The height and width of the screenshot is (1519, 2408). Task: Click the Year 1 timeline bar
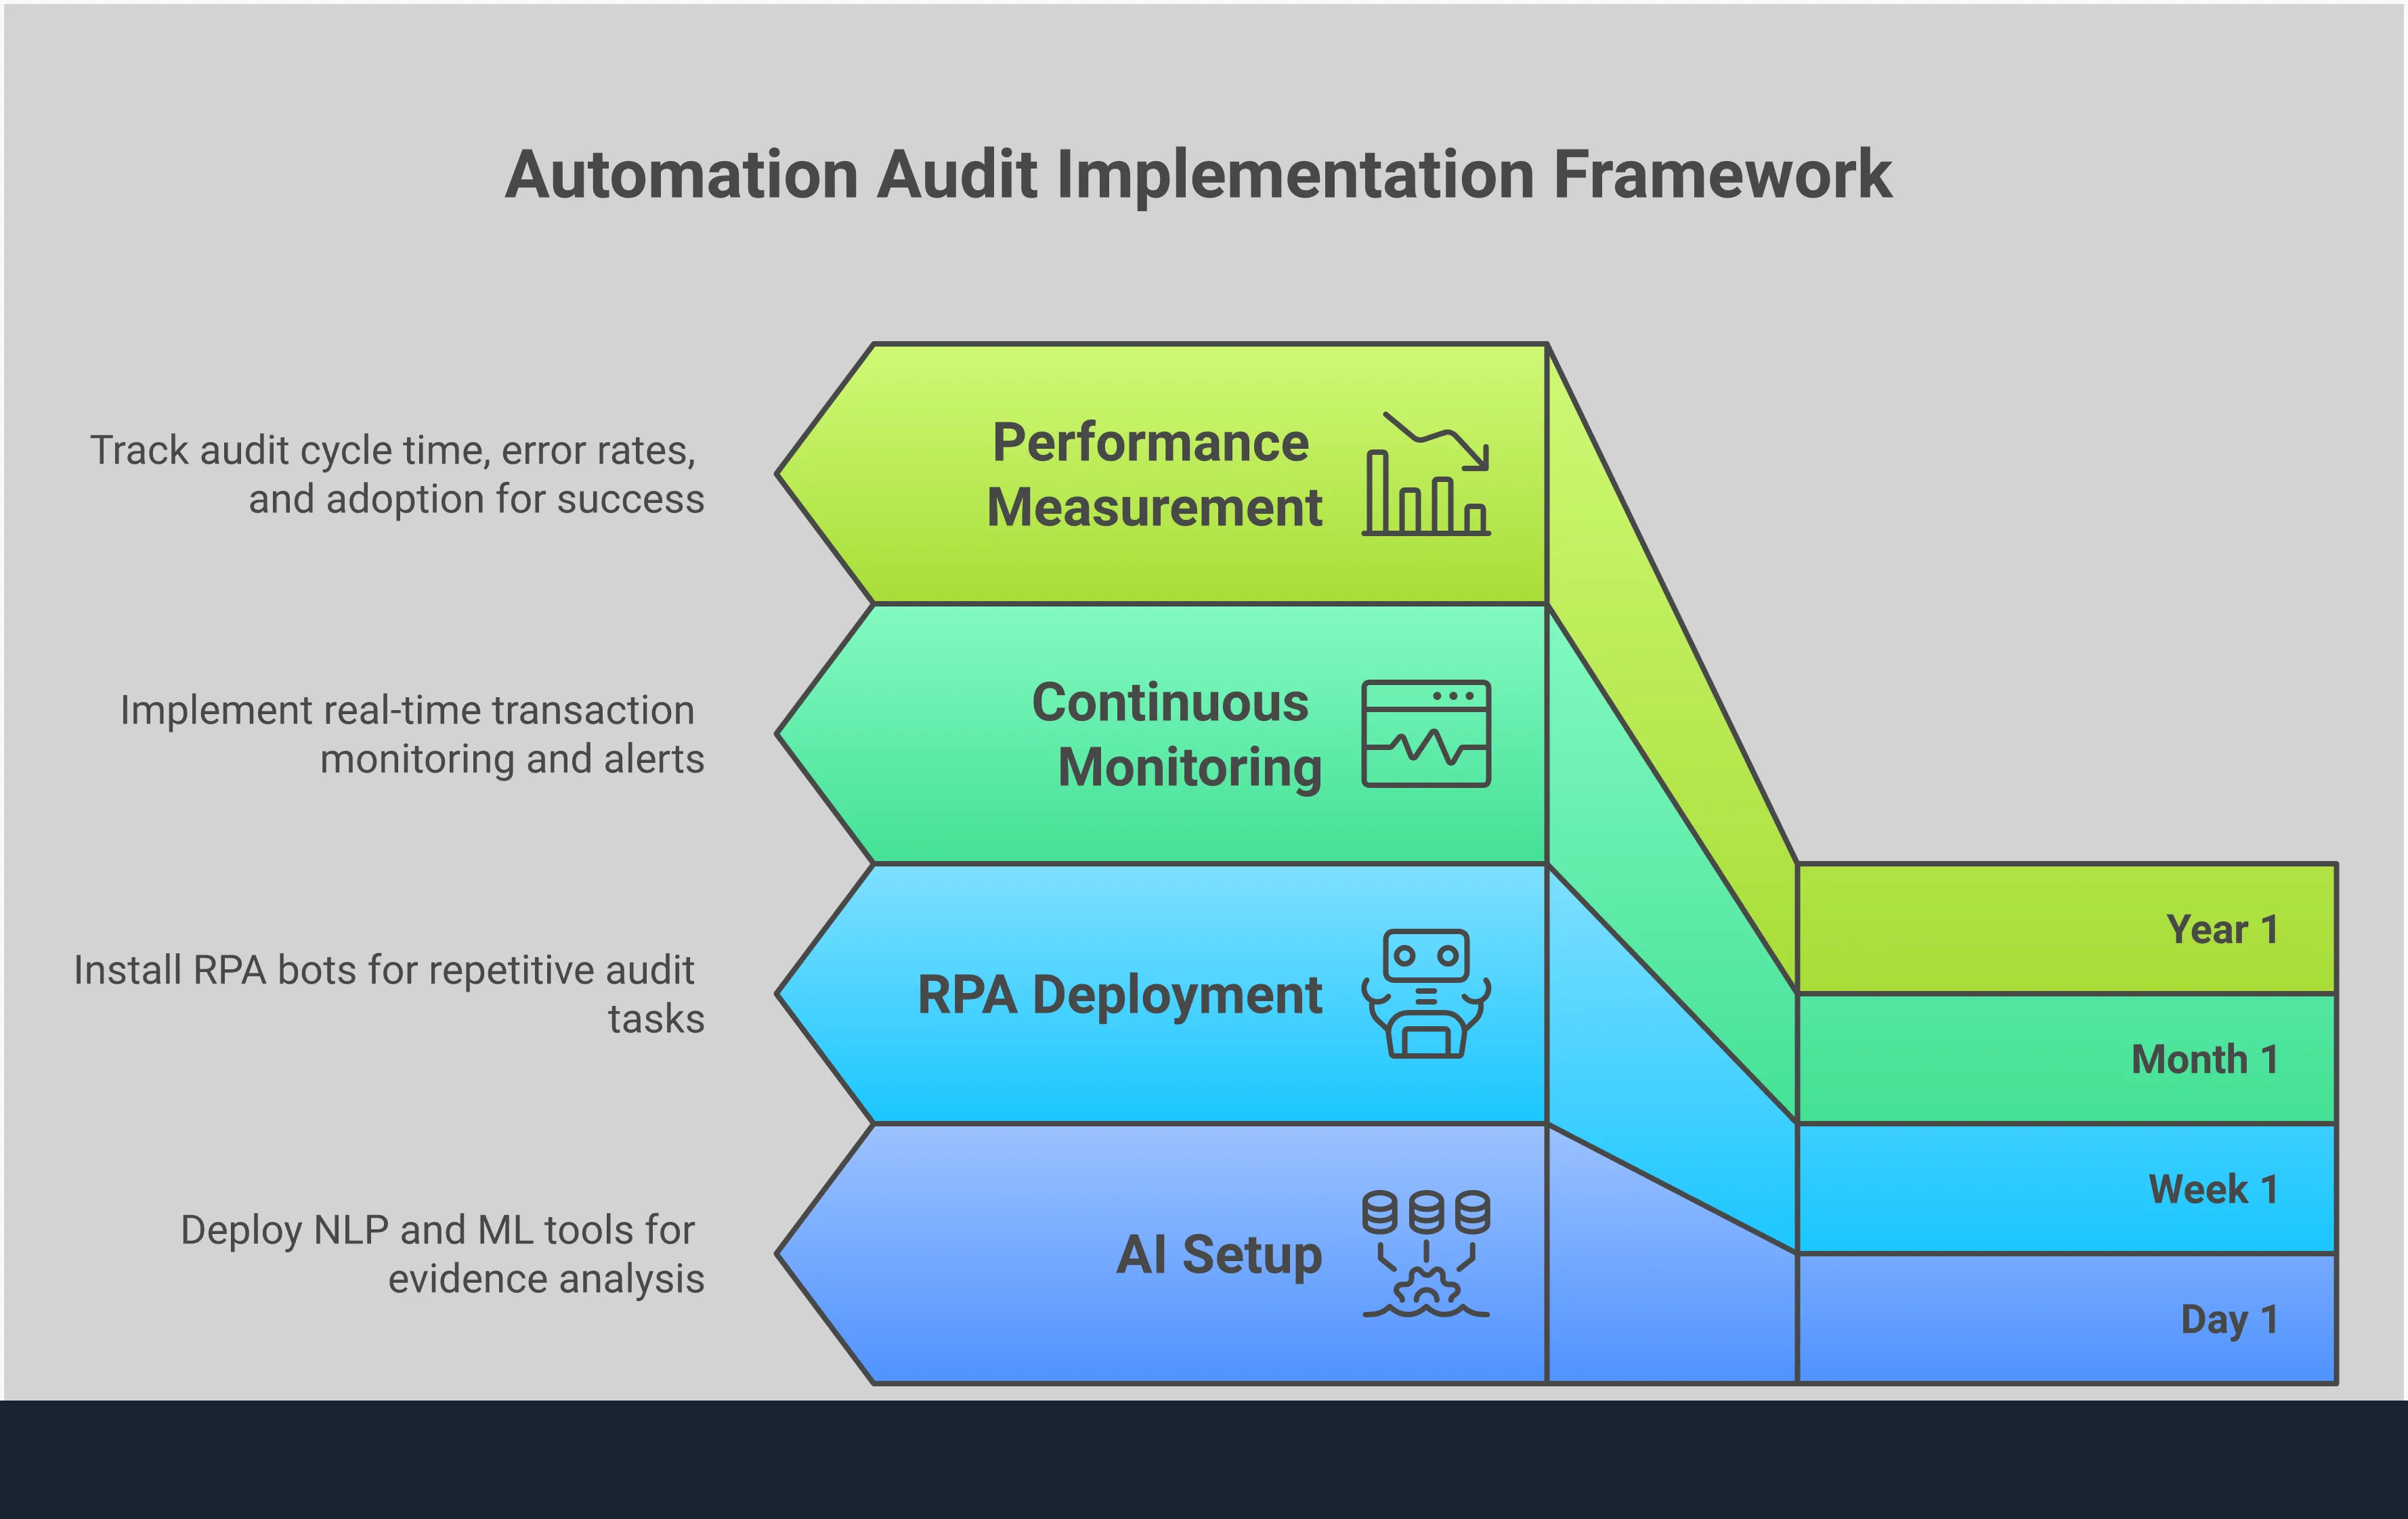pyautogui.click(x=2066, y=928)
